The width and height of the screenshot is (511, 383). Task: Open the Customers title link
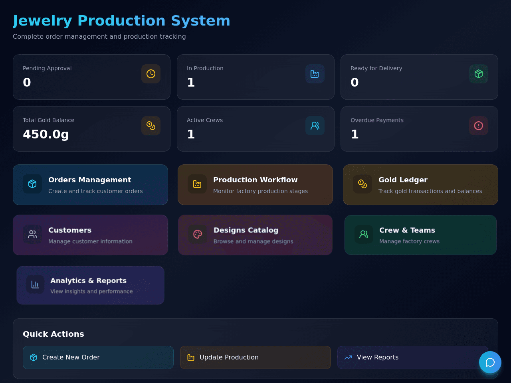coord(70,230)
